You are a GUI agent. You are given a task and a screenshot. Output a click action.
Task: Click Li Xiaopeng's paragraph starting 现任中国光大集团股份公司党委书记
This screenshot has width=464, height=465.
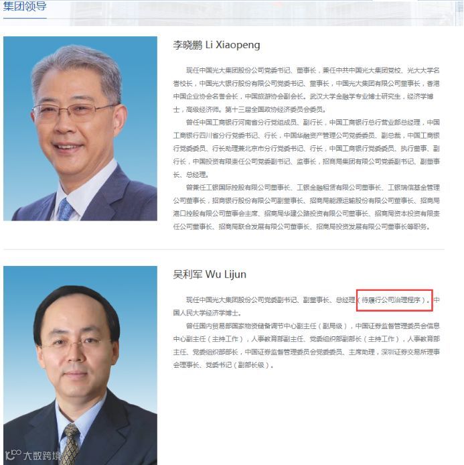[x=307, y=90]
